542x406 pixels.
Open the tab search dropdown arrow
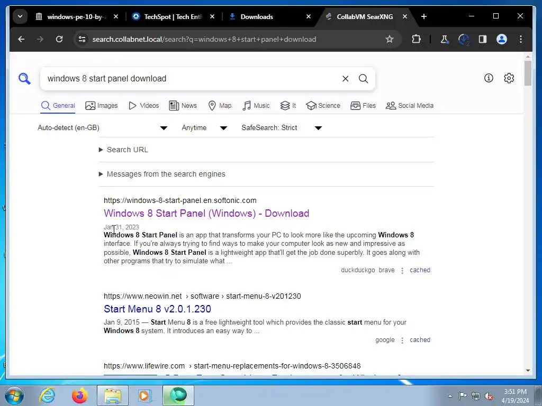click(x=20, y=16)
